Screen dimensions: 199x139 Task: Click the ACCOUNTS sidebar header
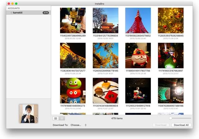coord(14,8)
